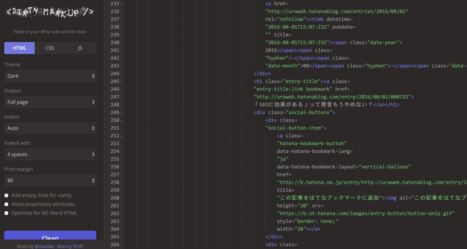Click the style="border: none;" text

point(307,221)
